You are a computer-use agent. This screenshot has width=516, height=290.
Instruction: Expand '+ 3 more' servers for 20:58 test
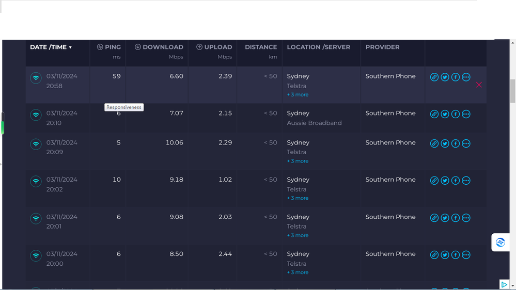(298, 95)
